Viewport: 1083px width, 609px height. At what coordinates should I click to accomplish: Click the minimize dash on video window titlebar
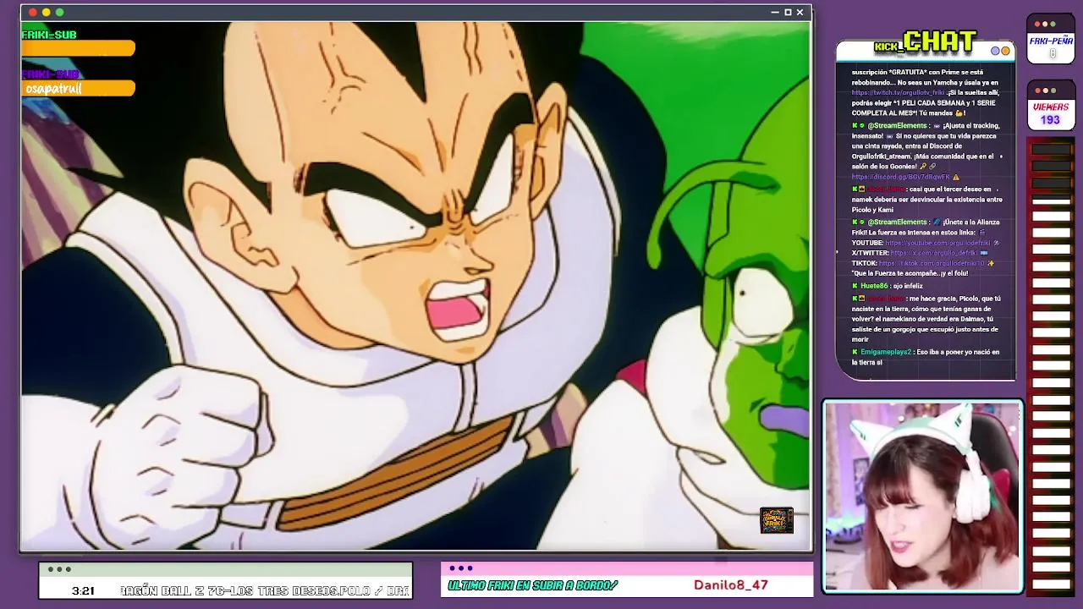coord(775,12)
